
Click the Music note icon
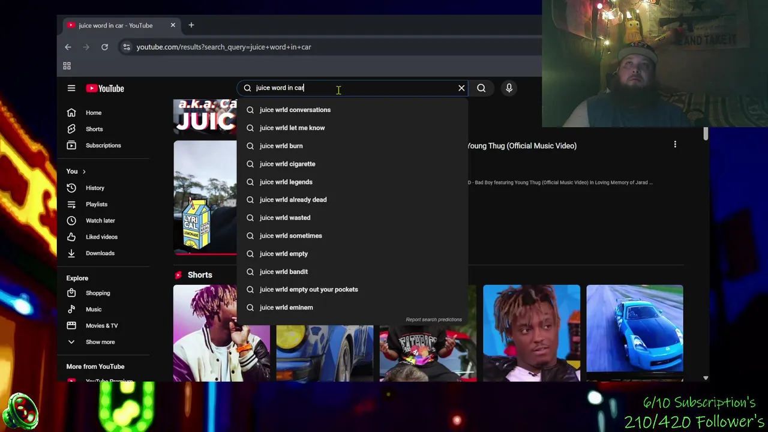[x=71, y=309]
